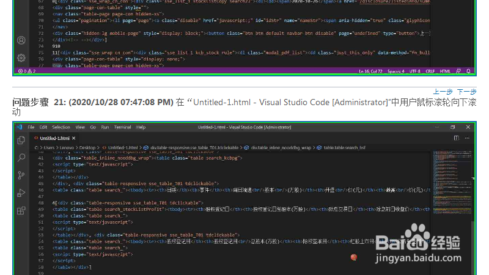Open the Help menu
Image resolution: width=489 pixels, height=275 pixels.
141,127
